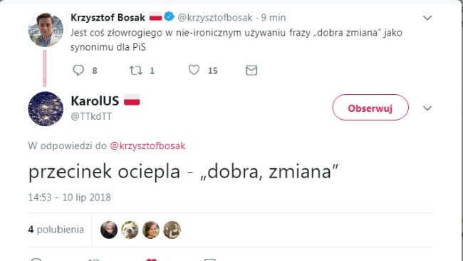Click the @TTkdTT handle

[x=91, y=116]
